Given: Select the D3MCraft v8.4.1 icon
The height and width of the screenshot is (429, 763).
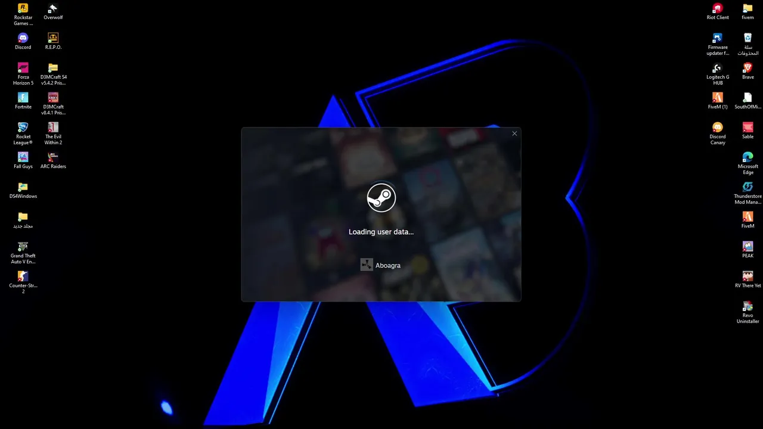Looking at the screenshot, I should point(53,98).
